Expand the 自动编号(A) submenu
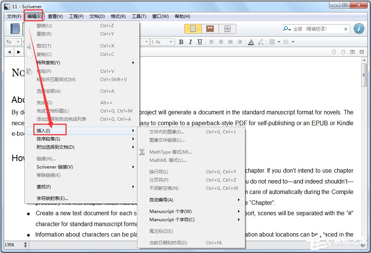The image size is (371, 253). (191, 200)
